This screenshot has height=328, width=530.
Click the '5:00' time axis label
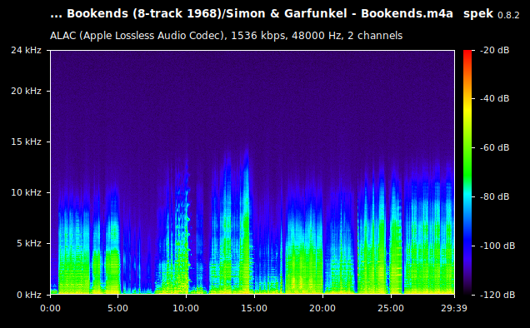(117, 308)
